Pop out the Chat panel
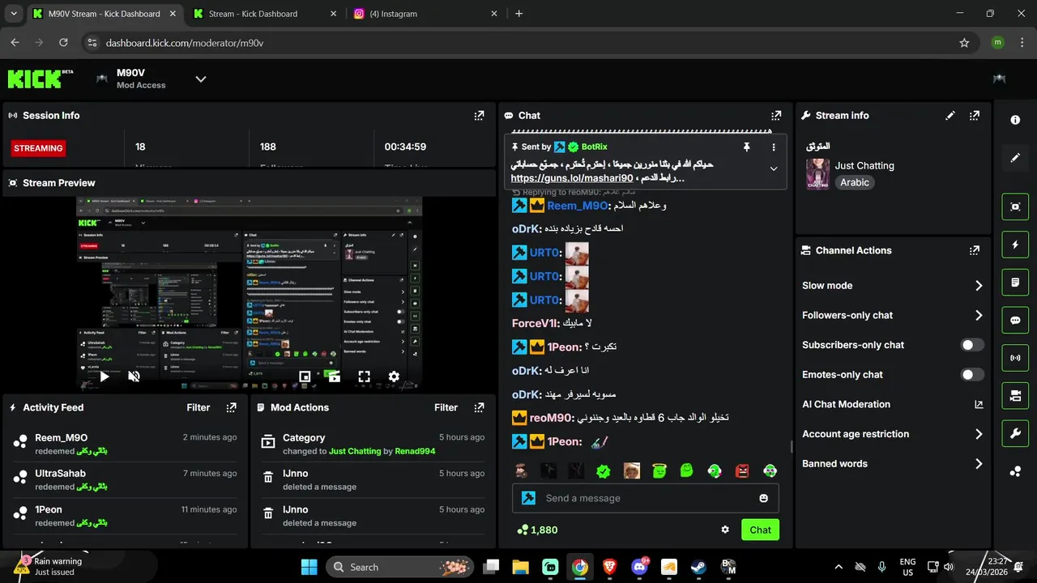 776,116
